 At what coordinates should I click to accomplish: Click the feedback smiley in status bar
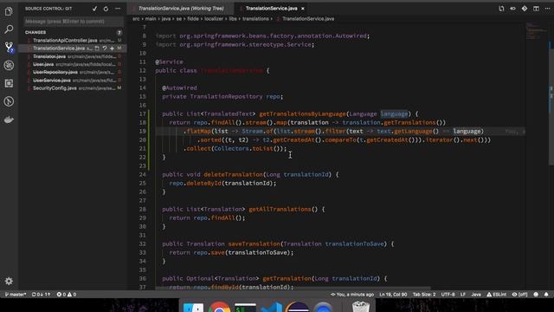(x=536, y=295)
